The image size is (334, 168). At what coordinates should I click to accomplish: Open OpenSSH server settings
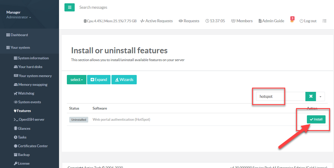tap(31, 120)
